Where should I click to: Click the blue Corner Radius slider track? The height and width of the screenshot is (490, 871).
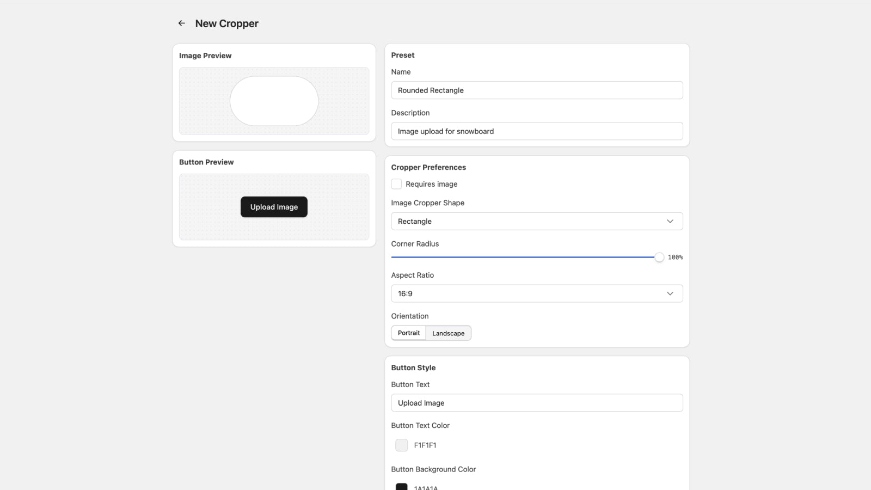[x=523, y=258]
